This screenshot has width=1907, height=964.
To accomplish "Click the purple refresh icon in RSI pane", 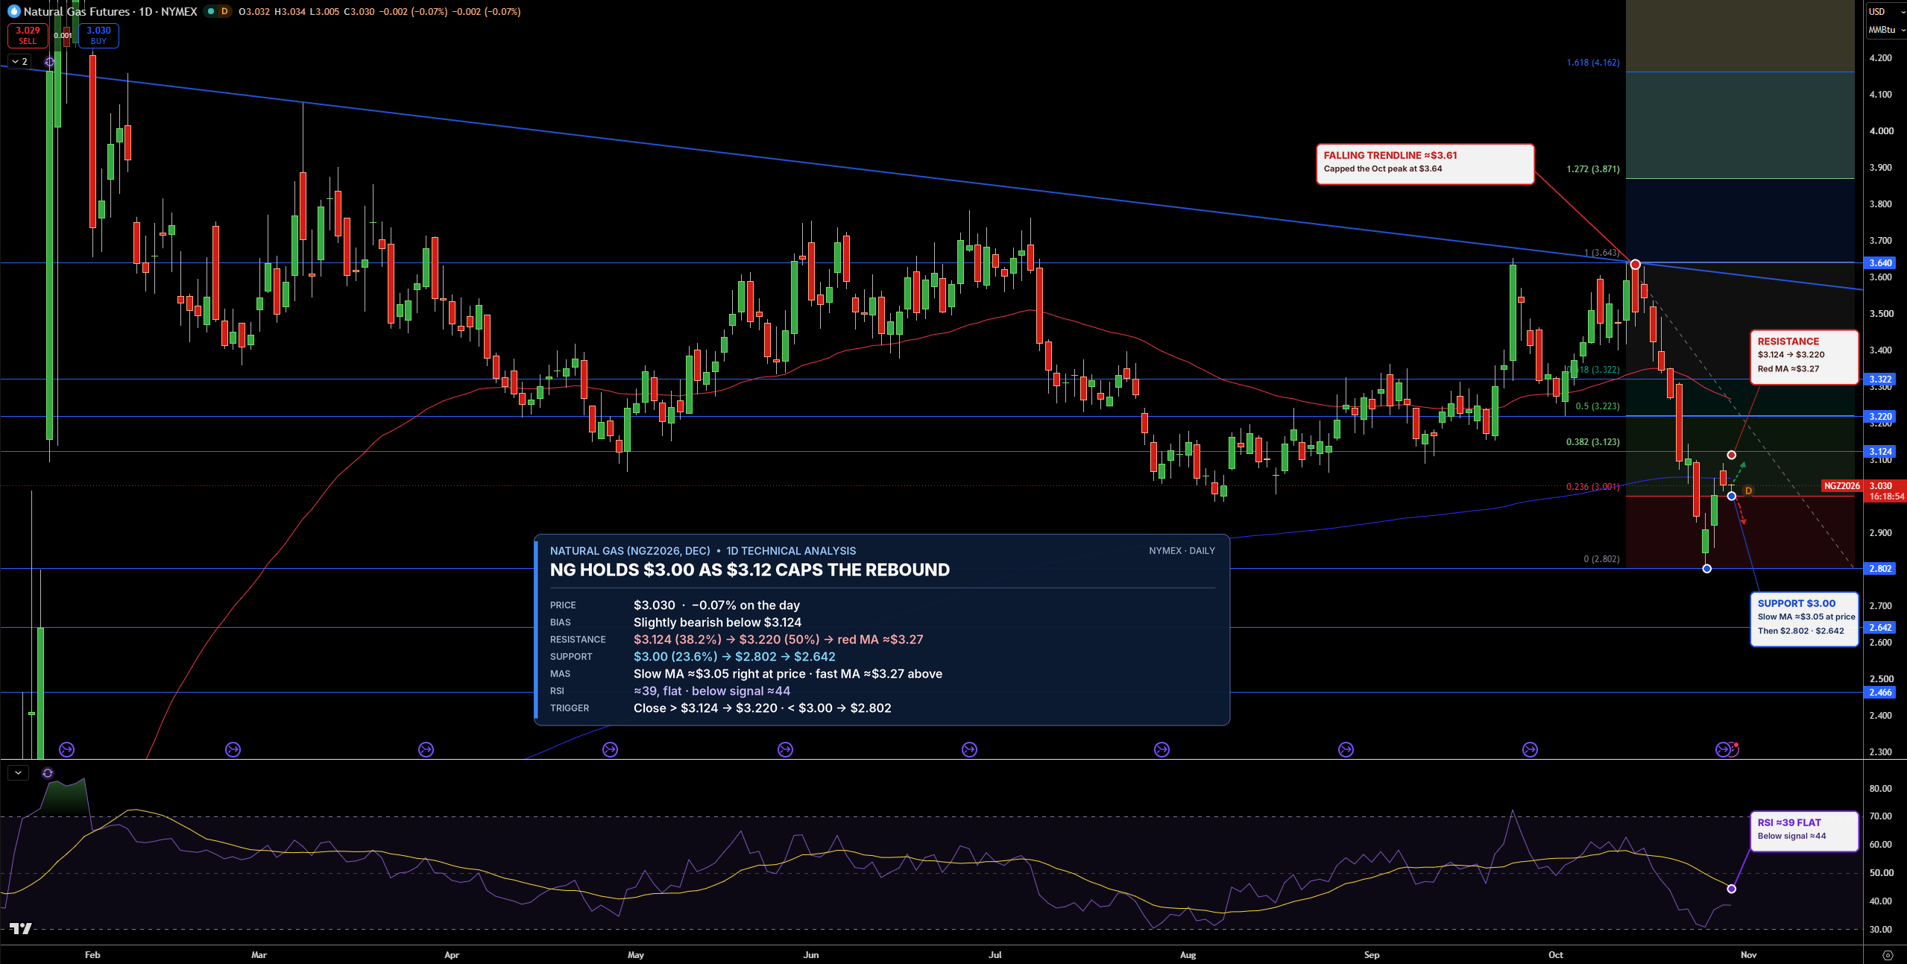I will pos(48,773).
